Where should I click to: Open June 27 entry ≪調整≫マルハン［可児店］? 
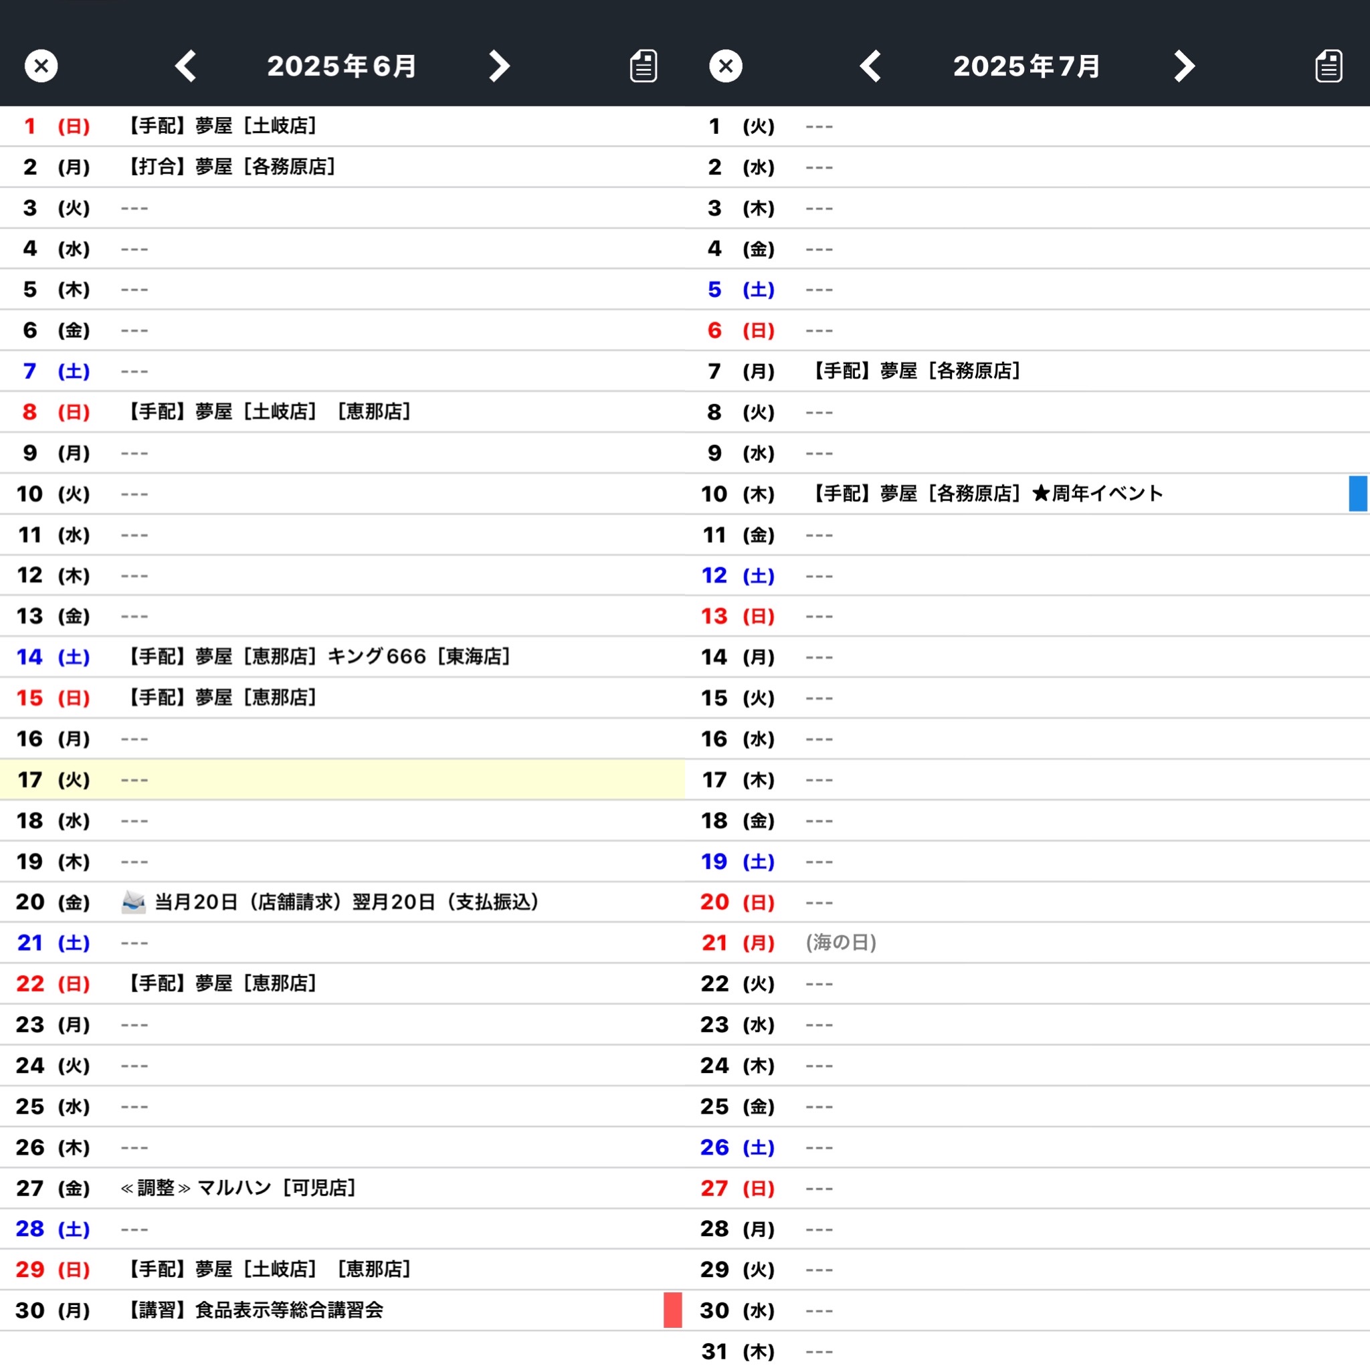click(x=238, y=1187)
